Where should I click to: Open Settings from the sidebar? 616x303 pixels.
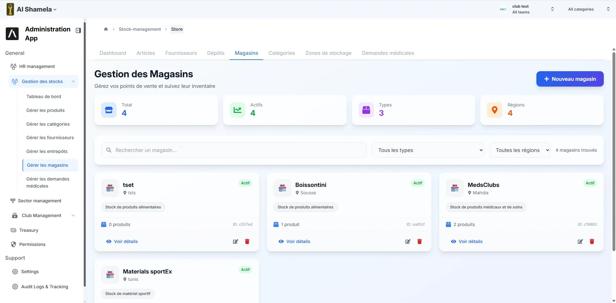coord(30,272)
